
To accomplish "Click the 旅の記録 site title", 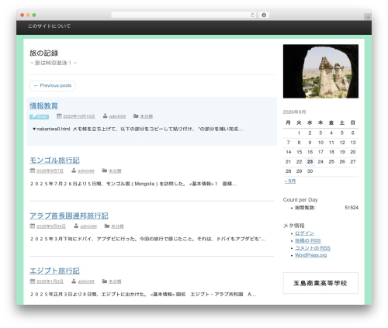I will point(44,54).
